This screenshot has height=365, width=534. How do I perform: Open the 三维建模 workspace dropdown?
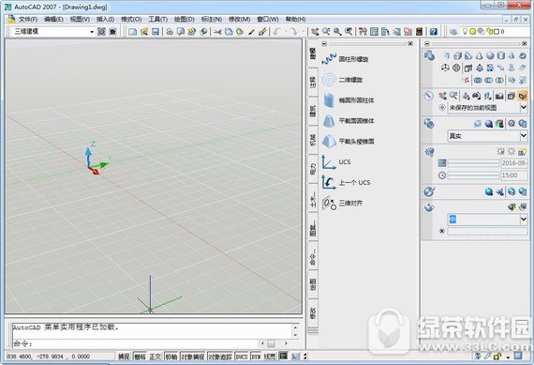tap(92, 32)
